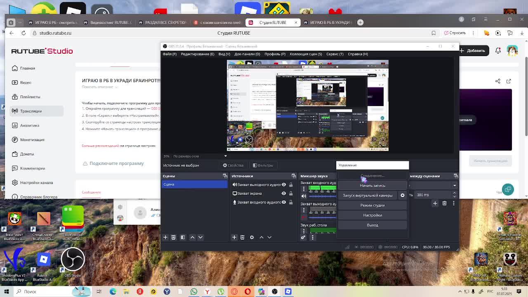This screenshot has height=297, width=528.
Task: Open the Профиль menu in OBS
Action: (x=275, y=54)
